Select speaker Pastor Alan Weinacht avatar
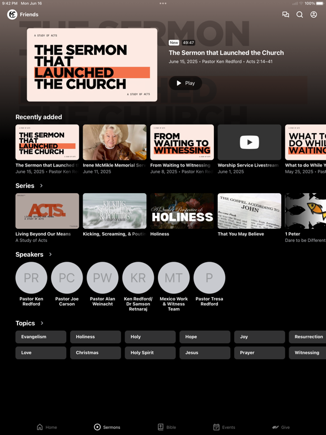 tap(102, 278)
